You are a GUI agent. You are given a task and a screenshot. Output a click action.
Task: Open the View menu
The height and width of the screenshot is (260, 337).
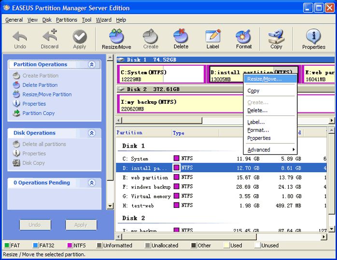point(32,20)
